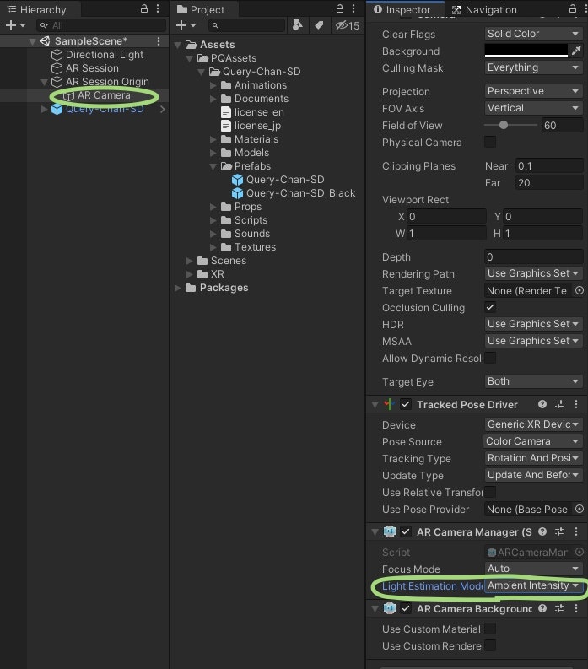Open the Hierarchy panel three-dot options menu
The width and height of the screenshot is (588, 669).
coord(158,8)
